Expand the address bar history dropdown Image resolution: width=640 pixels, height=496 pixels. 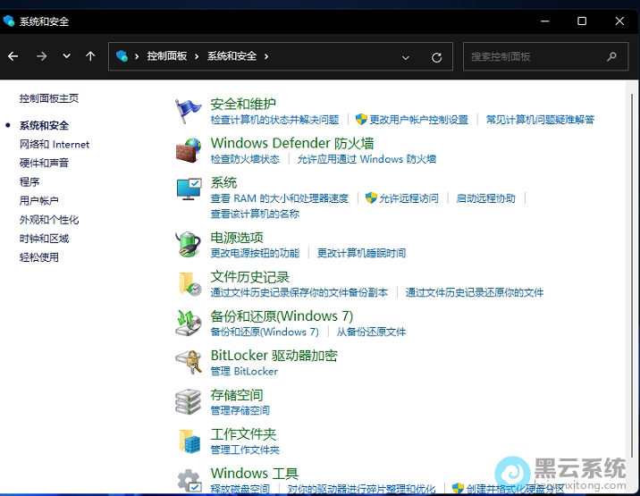[x=406, y=56]
